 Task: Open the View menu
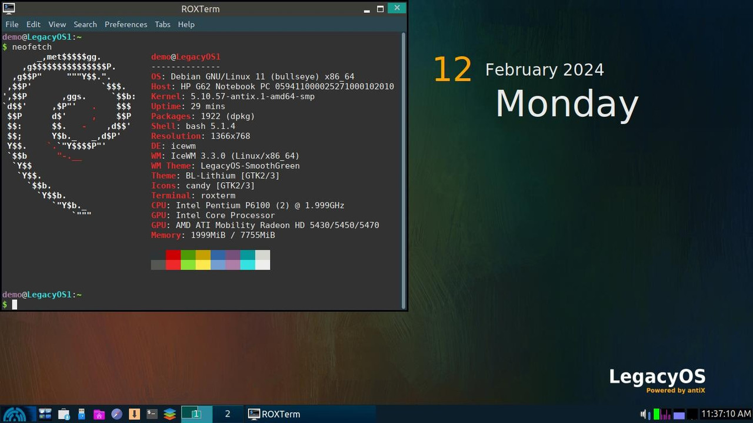click(57, 24)
